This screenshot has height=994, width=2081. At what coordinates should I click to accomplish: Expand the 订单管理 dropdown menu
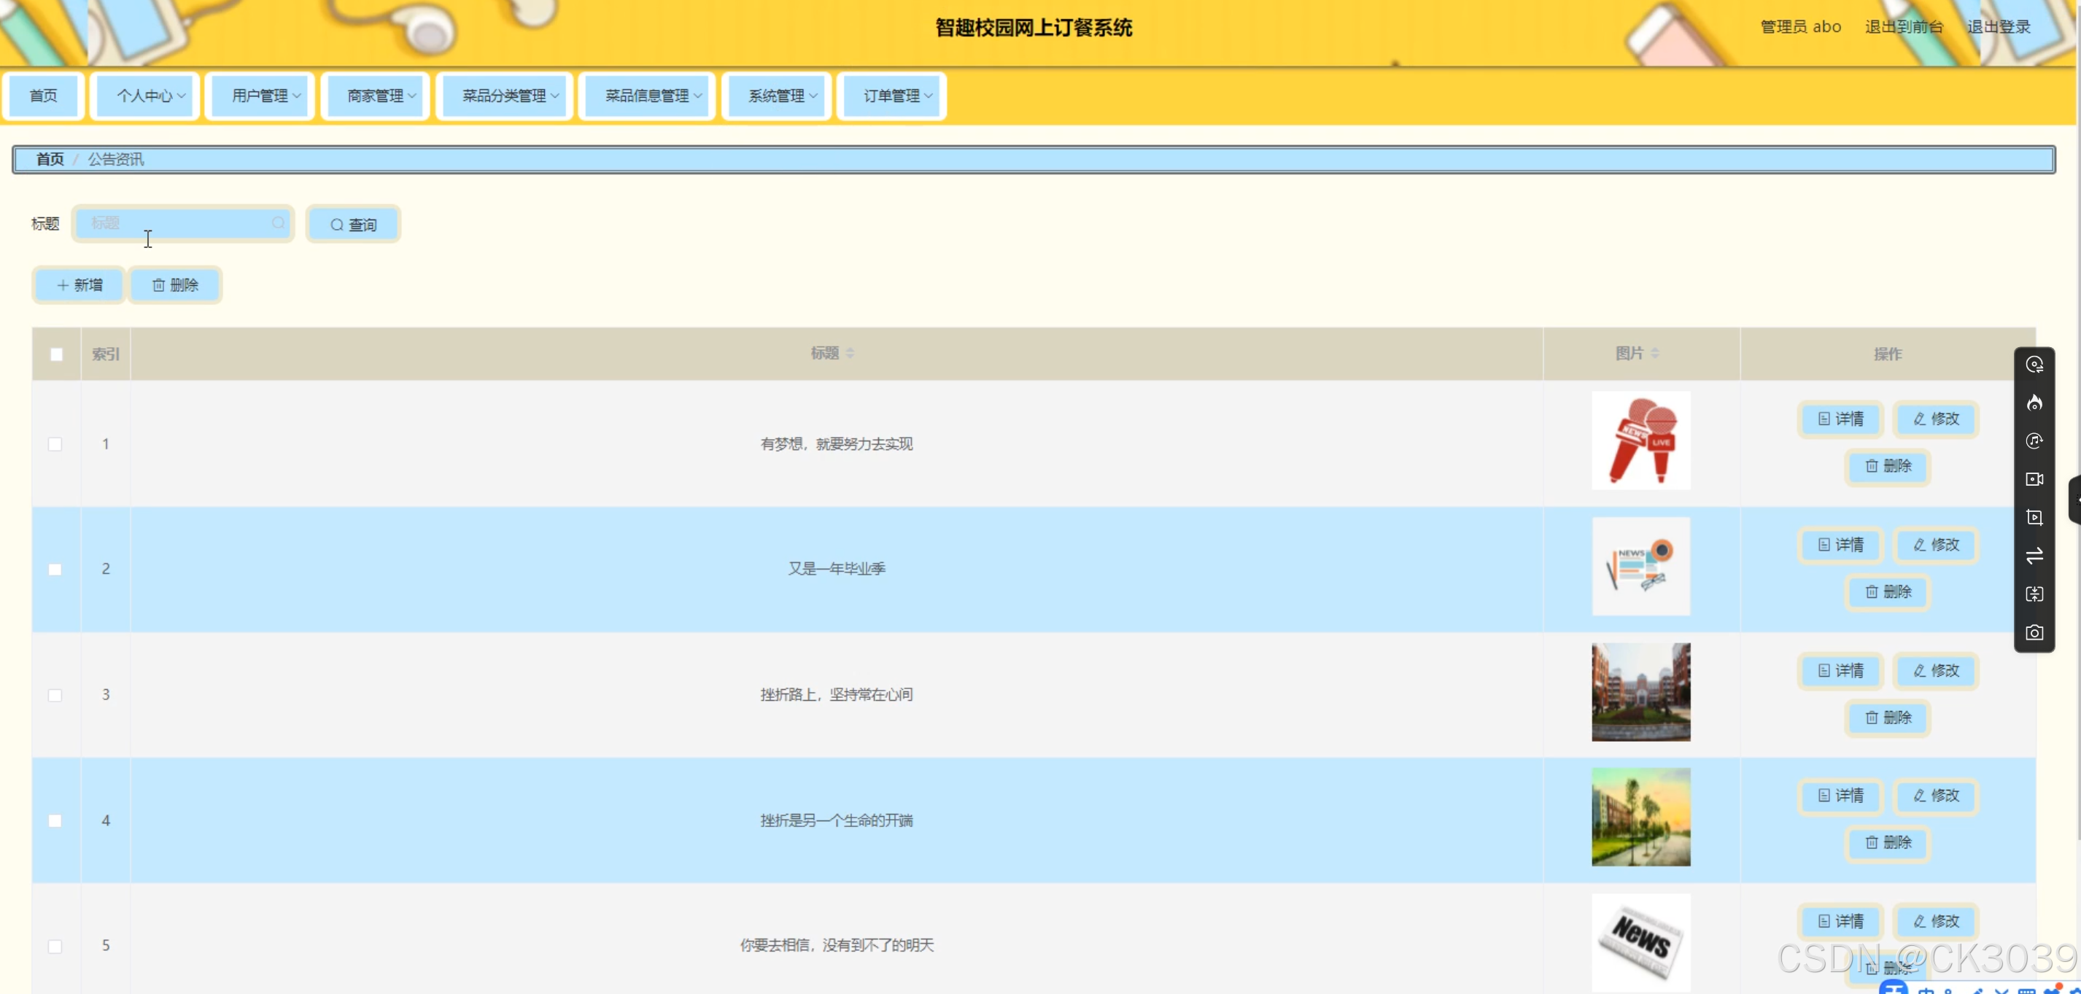(892, 96)
